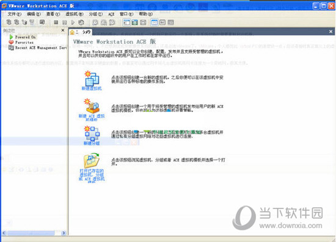Click the Take Snapshot toolbar icon
The width and height of the screenshot is (336, 242).
coord(95,22)
